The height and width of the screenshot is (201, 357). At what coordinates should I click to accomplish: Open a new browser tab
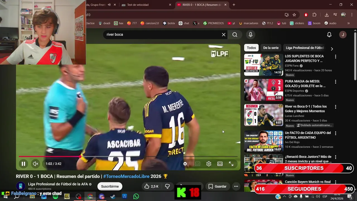tap(234, 5)
